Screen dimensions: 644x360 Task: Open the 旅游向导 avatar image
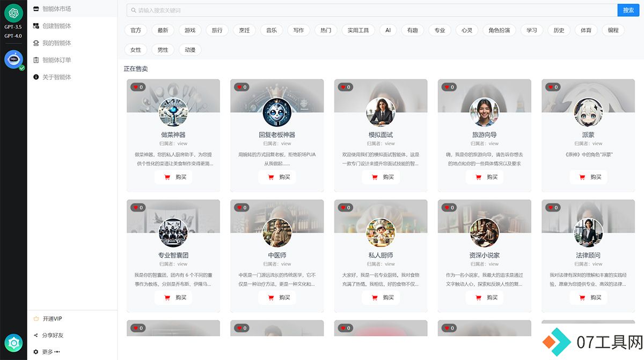coord(485,112)
